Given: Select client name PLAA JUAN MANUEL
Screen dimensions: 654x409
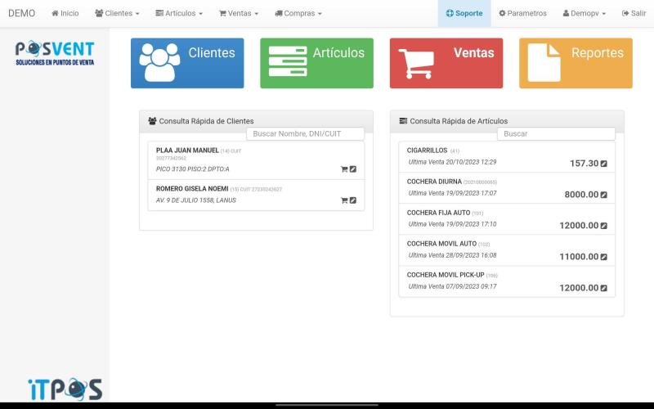Looking at the screenshot, I should (x=187, y=151).
